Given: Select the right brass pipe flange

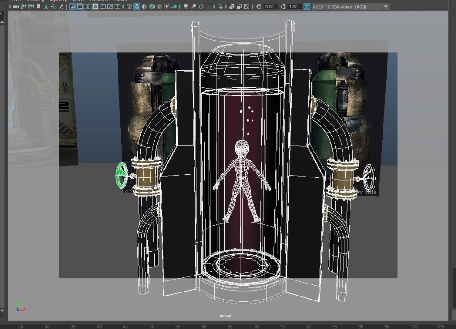Looking at the screenshot, I should (342, 178).
